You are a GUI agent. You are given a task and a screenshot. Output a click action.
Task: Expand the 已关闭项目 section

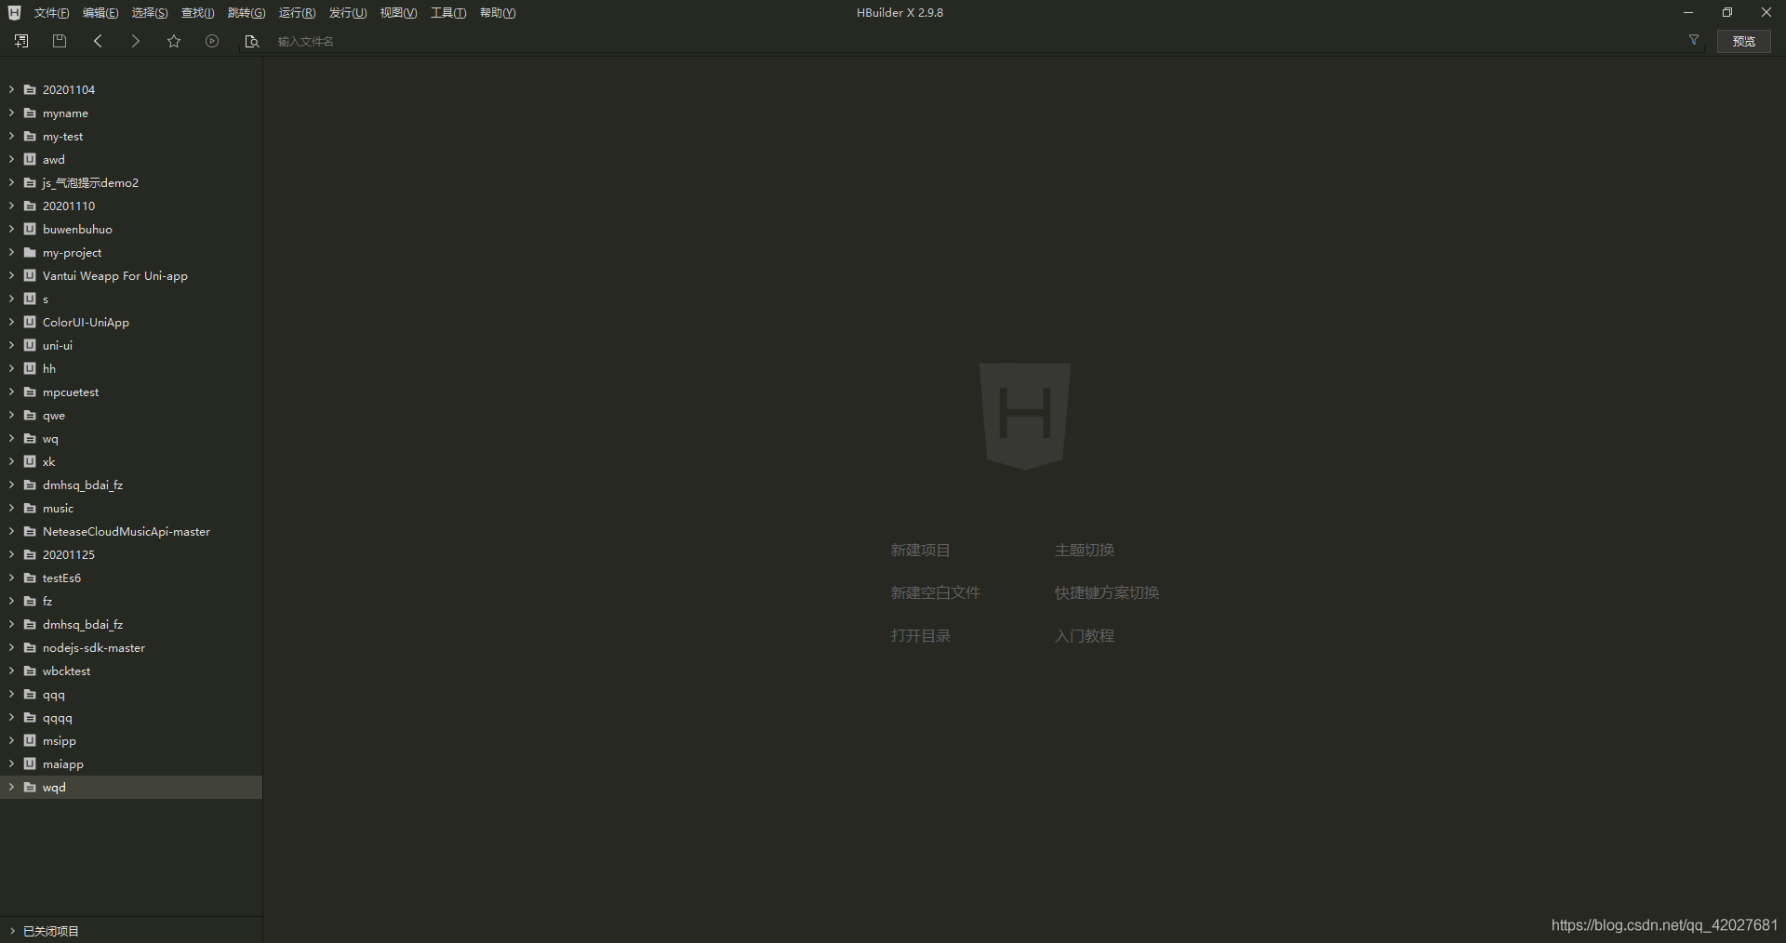point(11,931)
